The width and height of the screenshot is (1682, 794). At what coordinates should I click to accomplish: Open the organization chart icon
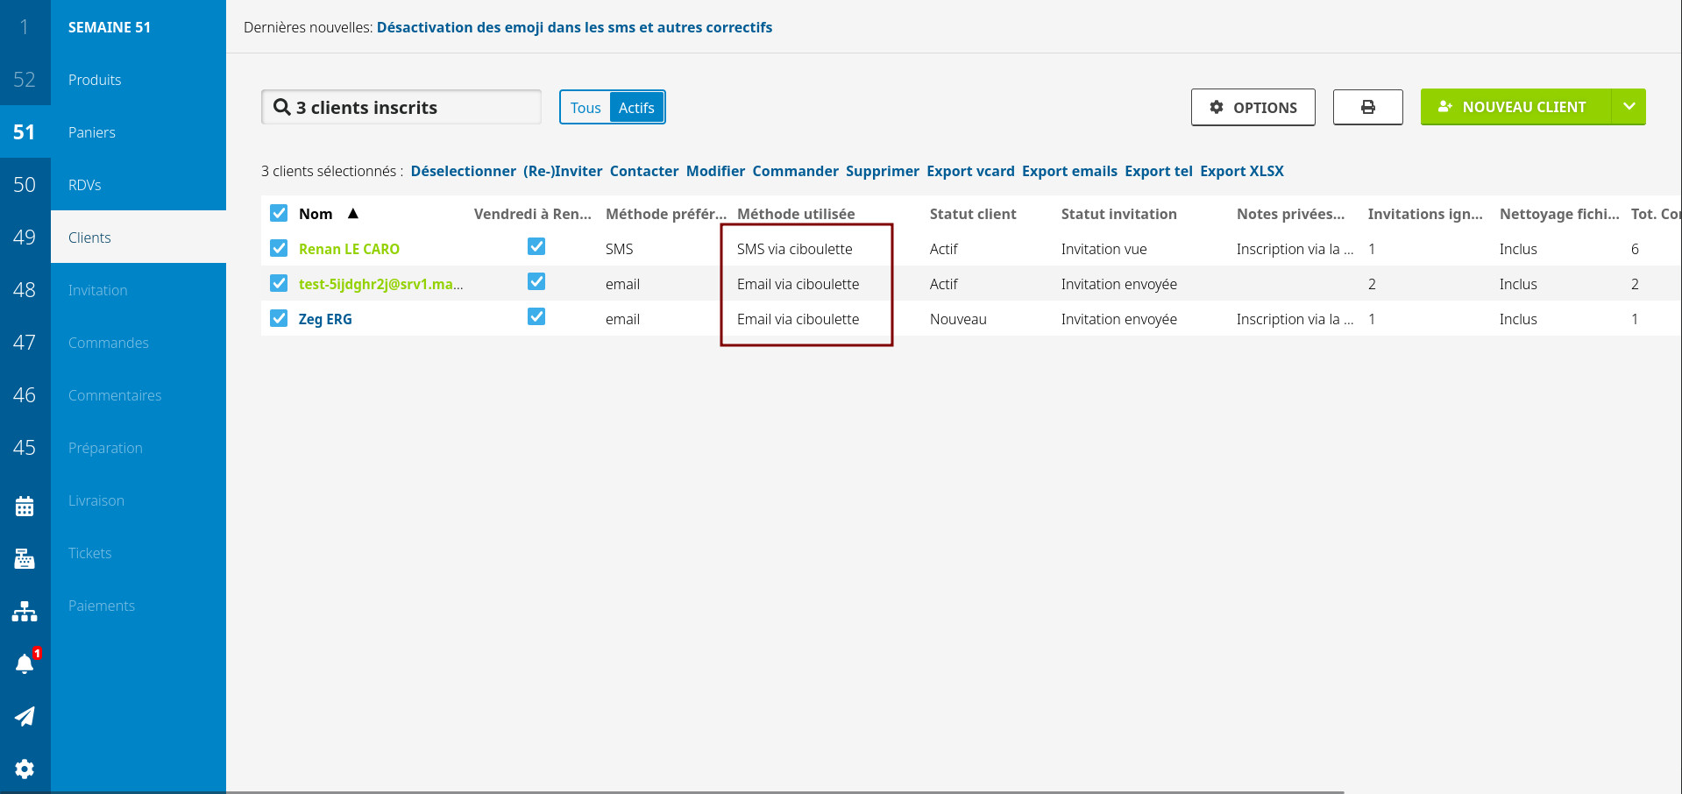click(25, 611)
